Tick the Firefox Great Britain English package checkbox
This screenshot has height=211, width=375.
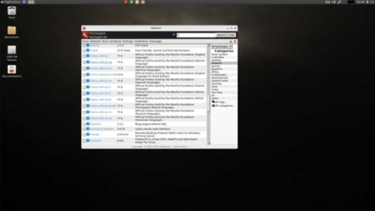tap(84, 75)
